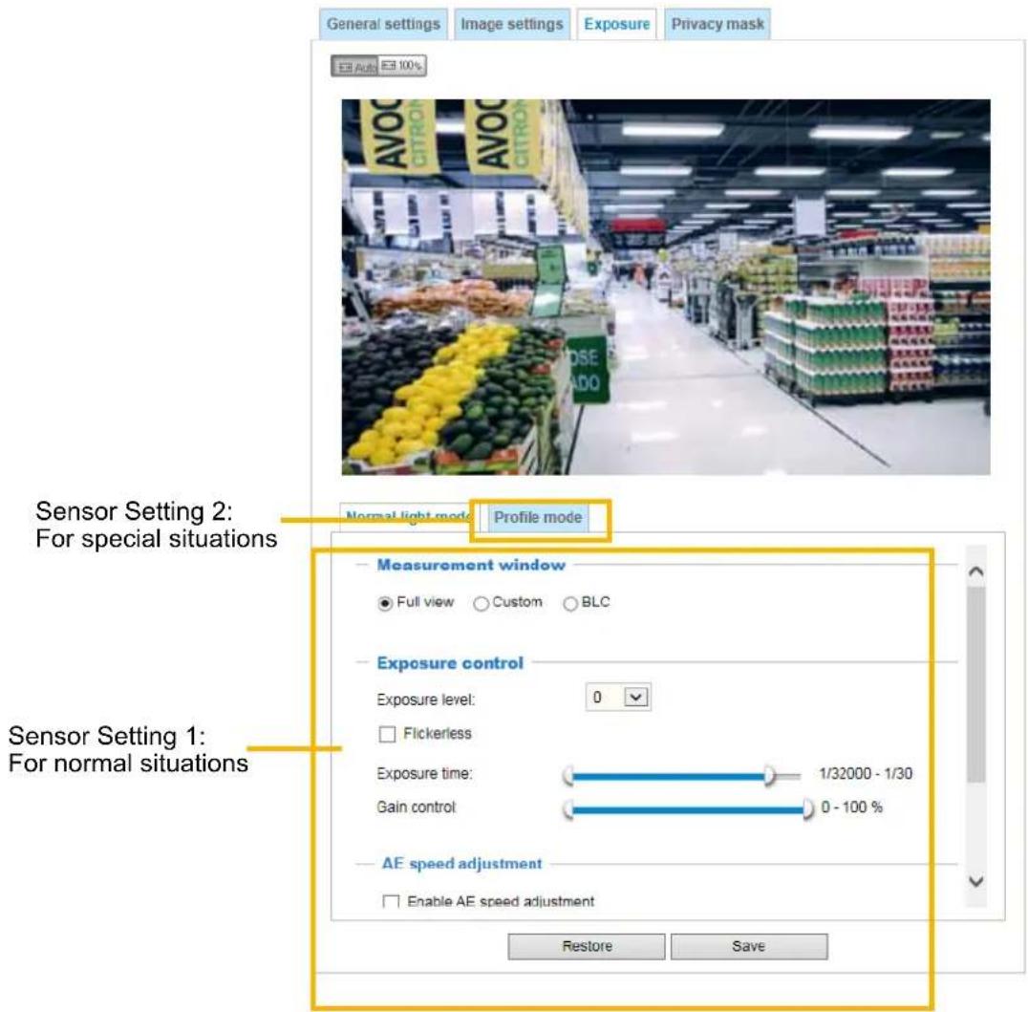This screenshot has height=1012, width=1028.
Task: Click the vertical scrollbar thumb
Action: click(x=976, y=684)
